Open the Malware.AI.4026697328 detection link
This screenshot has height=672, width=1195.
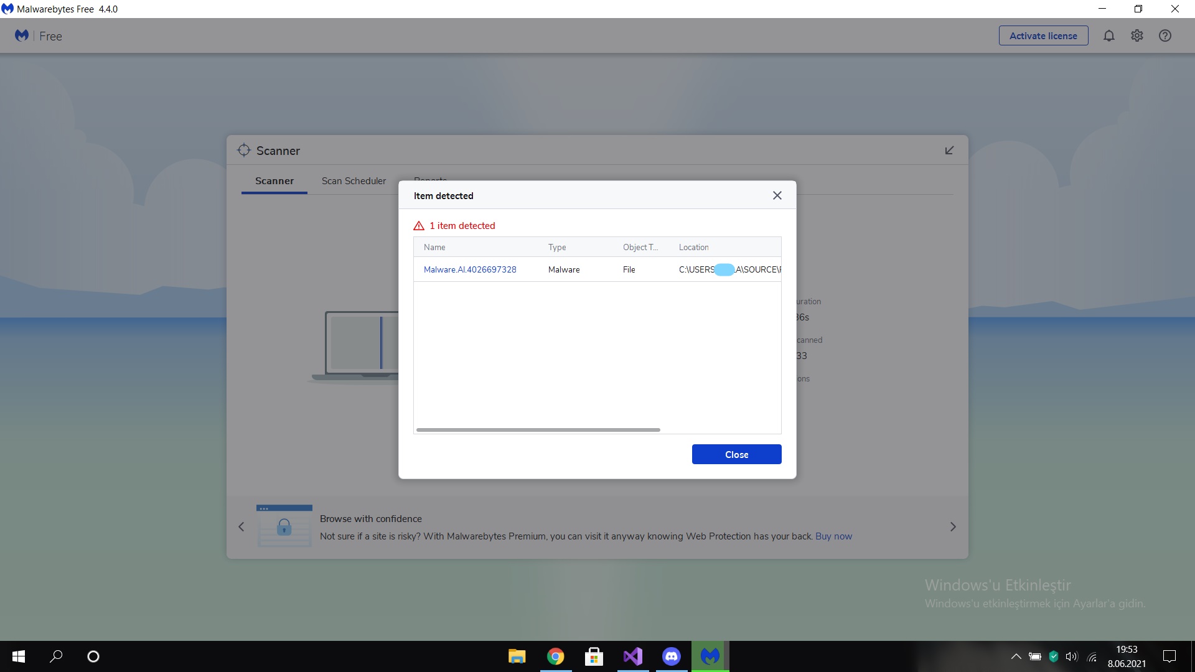[470, 269]
